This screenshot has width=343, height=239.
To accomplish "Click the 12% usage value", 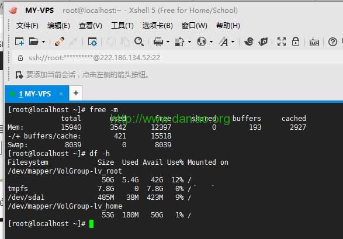I will point(178,180).
